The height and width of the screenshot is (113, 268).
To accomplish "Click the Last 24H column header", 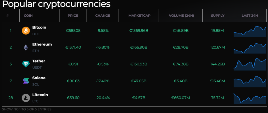I will point(250,16).
